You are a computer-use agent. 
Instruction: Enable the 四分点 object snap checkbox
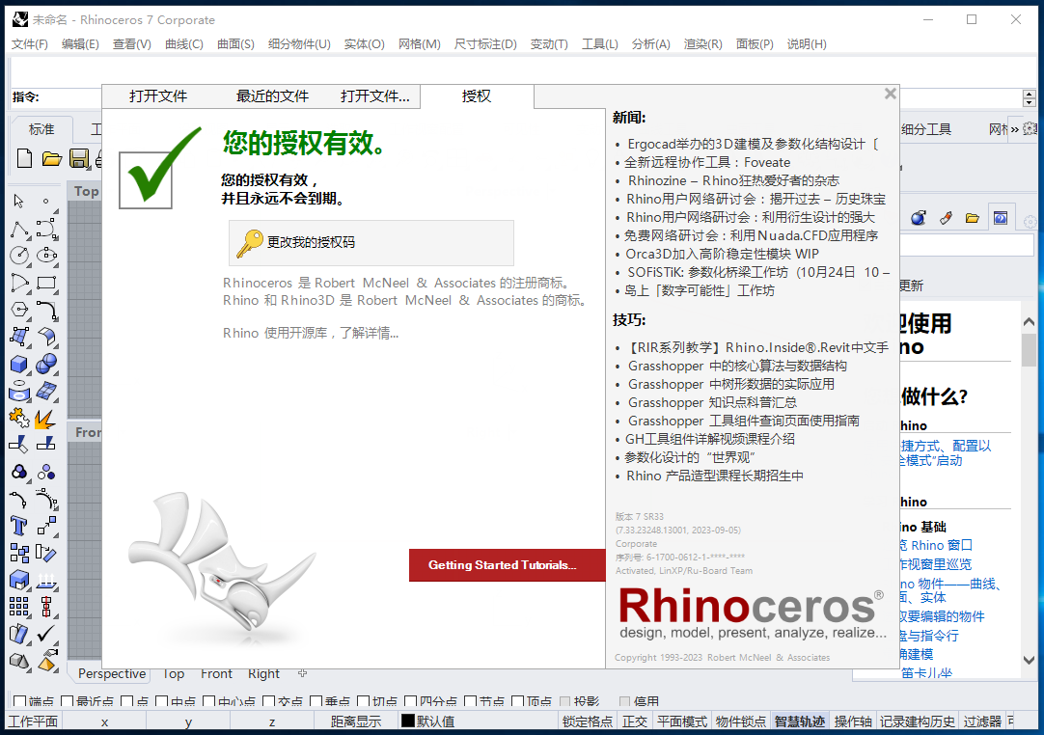coord(411,701)
